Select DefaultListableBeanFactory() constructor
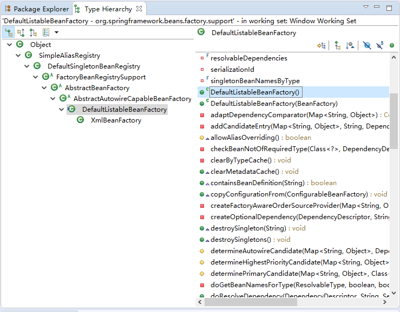The width and height of the screenshot is (400, 312). point(256,92)
